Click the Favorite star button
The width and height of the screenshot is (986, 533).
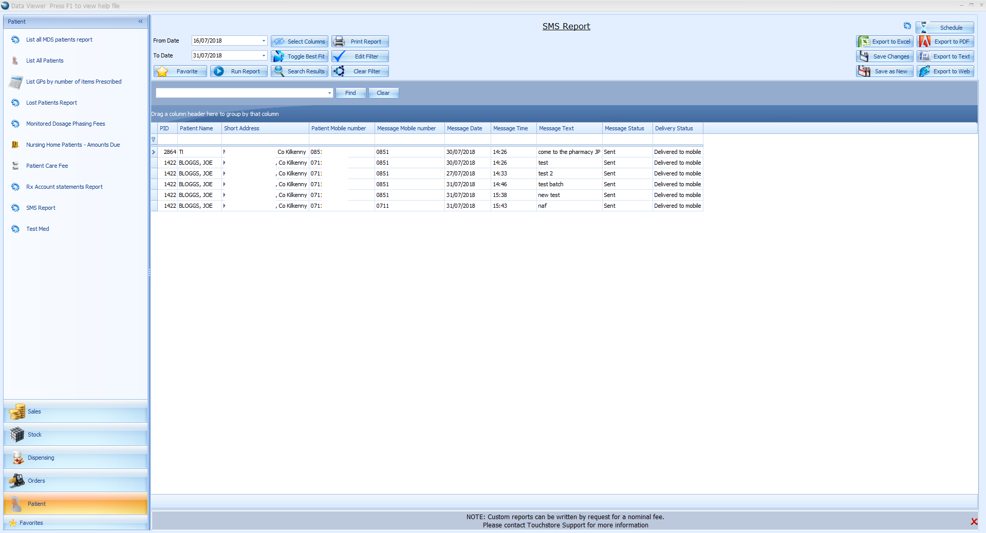[180, 71]
